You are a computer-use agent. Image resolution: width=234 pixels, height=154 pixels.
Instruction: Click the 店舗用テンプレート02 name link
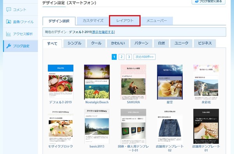click(x=170, y=148)
